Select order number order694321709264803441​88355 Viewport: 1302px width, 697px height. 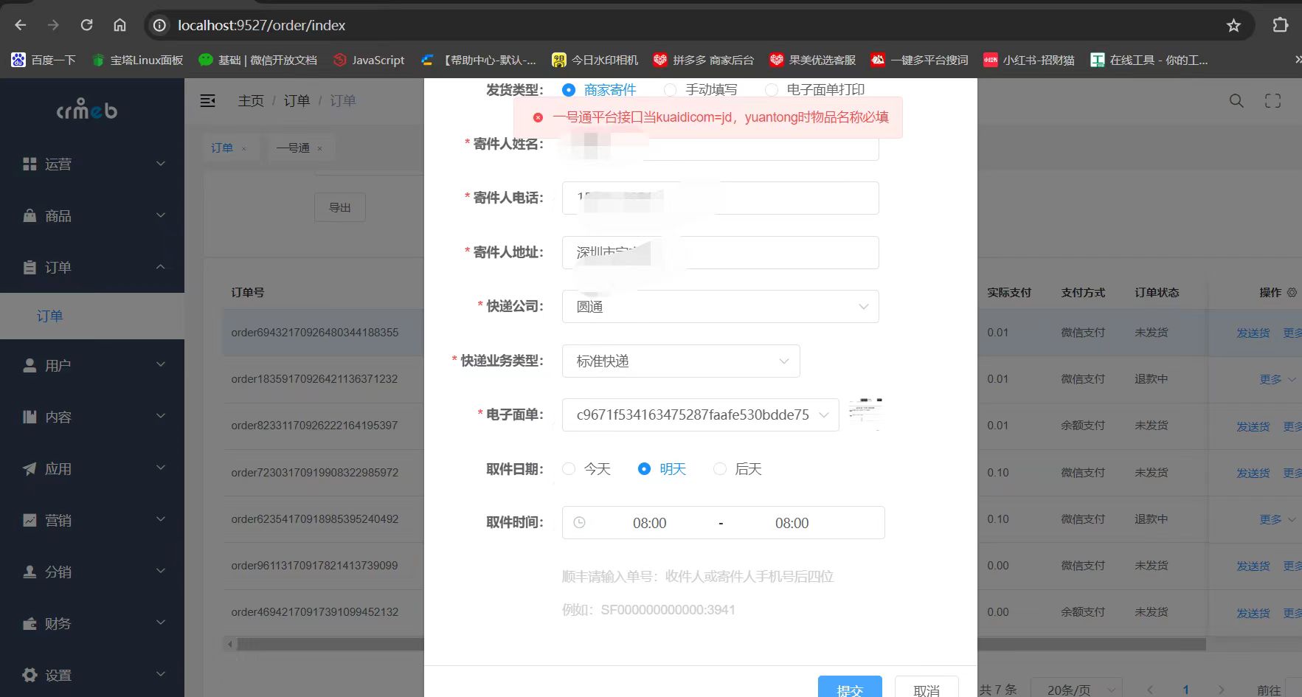[315, 333]
